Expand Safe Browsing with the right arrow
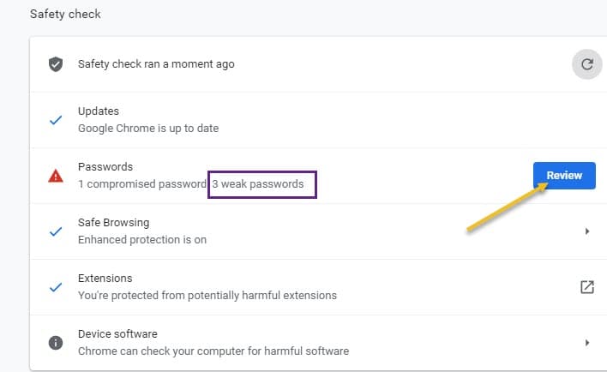Screen dimensions: 607x372 tap(587, 231)
